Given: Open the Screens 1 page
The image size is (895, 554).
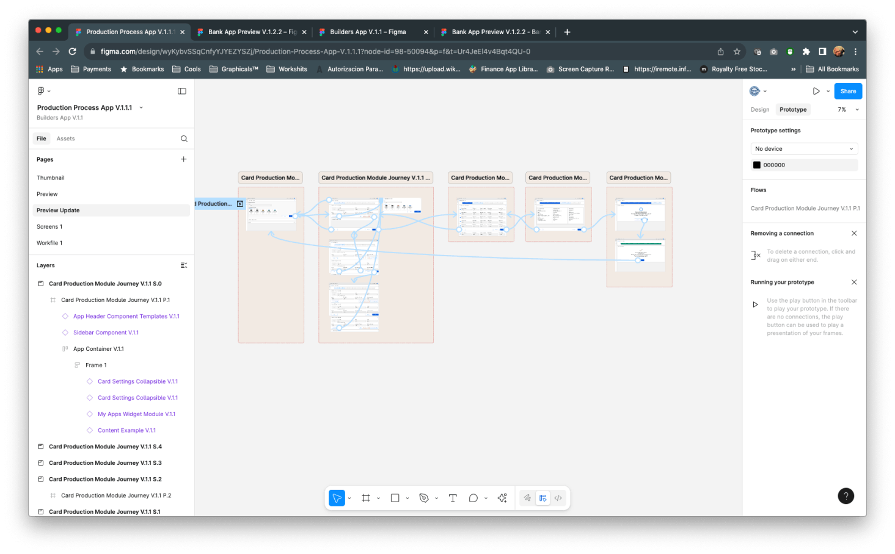Looking at the screenshot, I should pyautogui.click(x=49, y=227).
